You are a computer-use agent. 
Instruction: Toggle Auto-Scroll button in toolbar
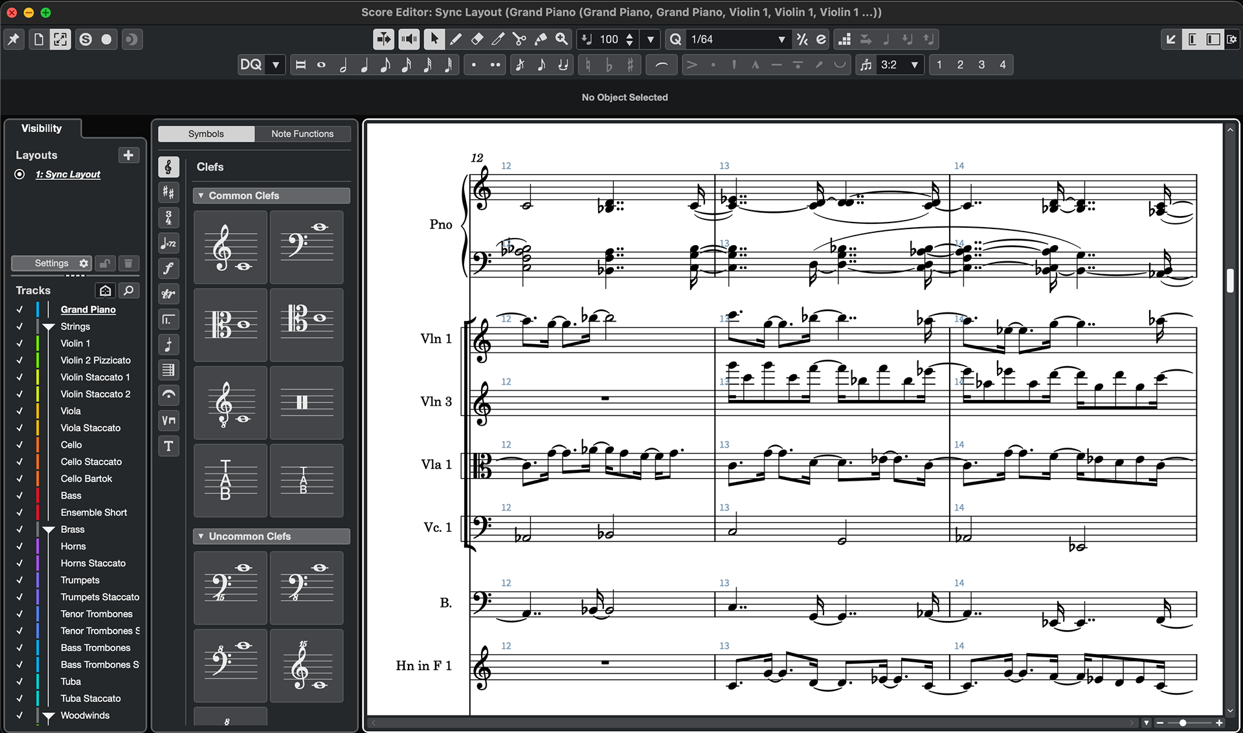click(384, 39)
